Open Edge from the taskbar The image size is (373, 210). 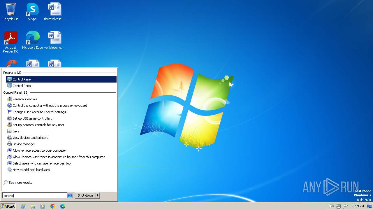click(x=63, y=206)
